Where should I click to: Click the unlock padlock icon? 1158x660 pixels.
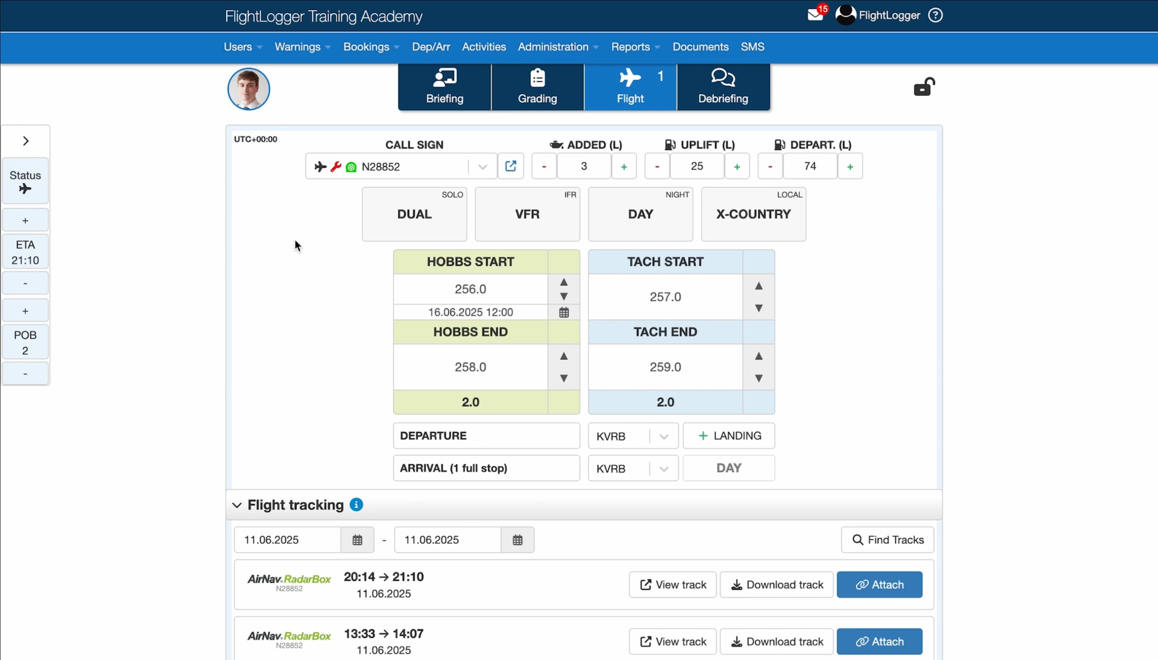(924, 87)
